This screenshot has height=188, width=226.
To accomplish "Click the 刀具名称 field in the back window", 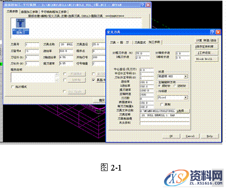I will 66,44.
